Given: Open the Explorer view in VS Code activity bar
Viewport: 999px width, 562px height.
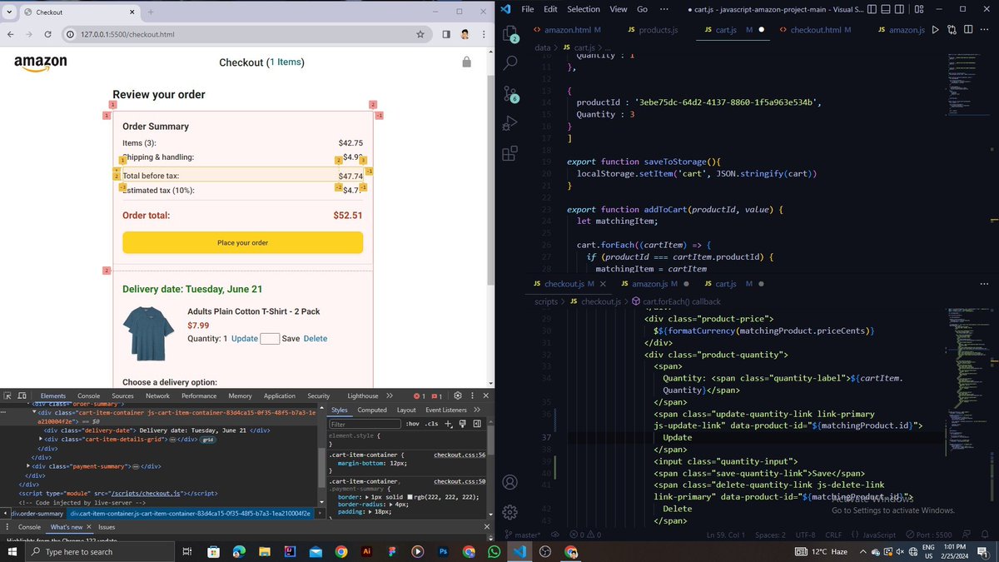Looking at the screenshot, I should (511, 34).
